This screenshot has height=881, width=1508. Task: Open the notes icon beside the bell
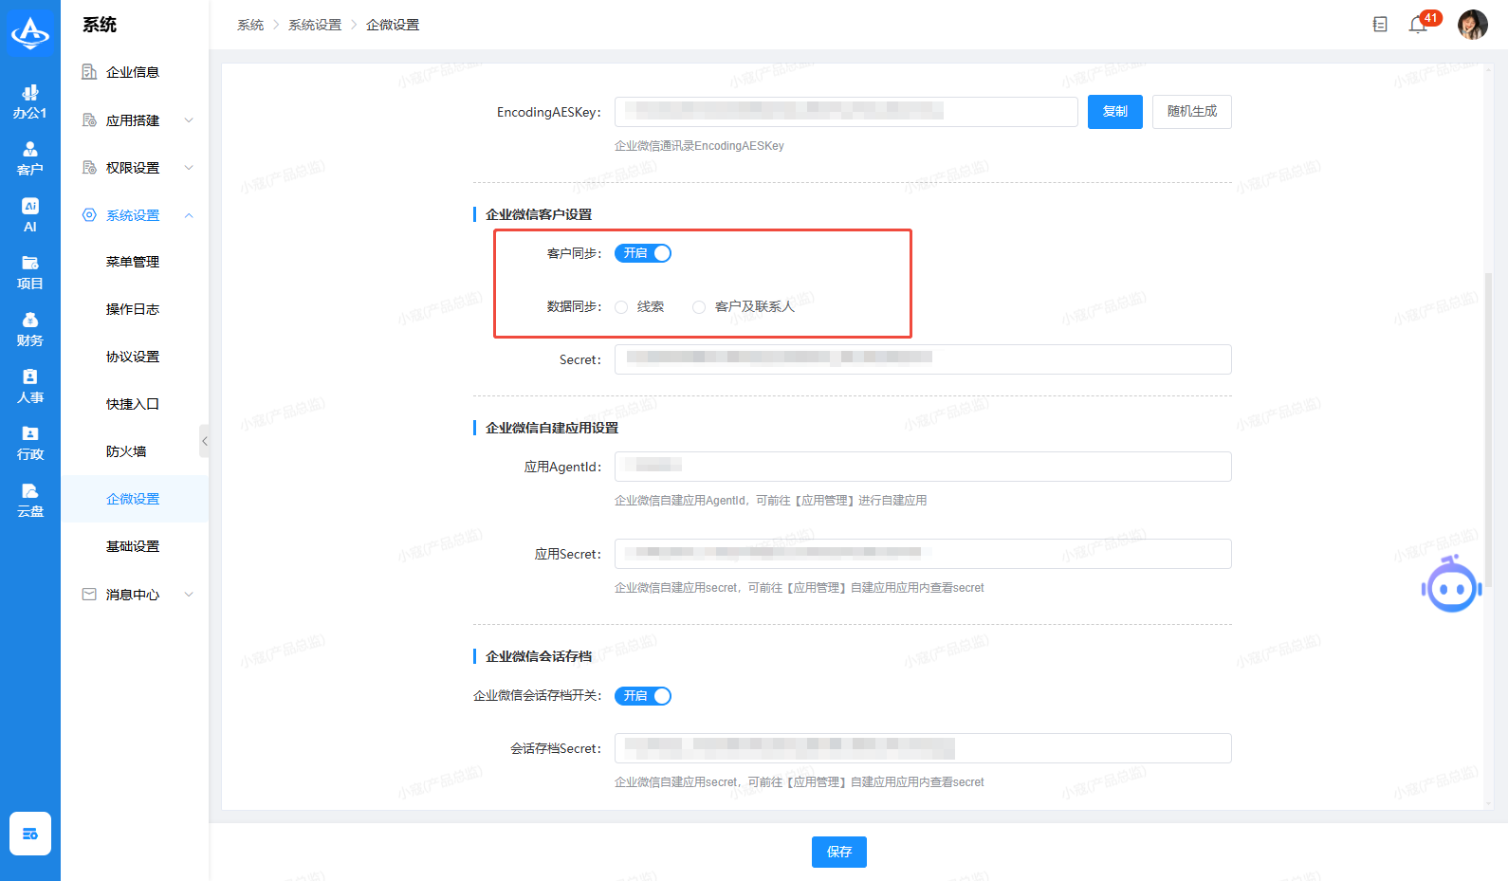(1380, 25)
